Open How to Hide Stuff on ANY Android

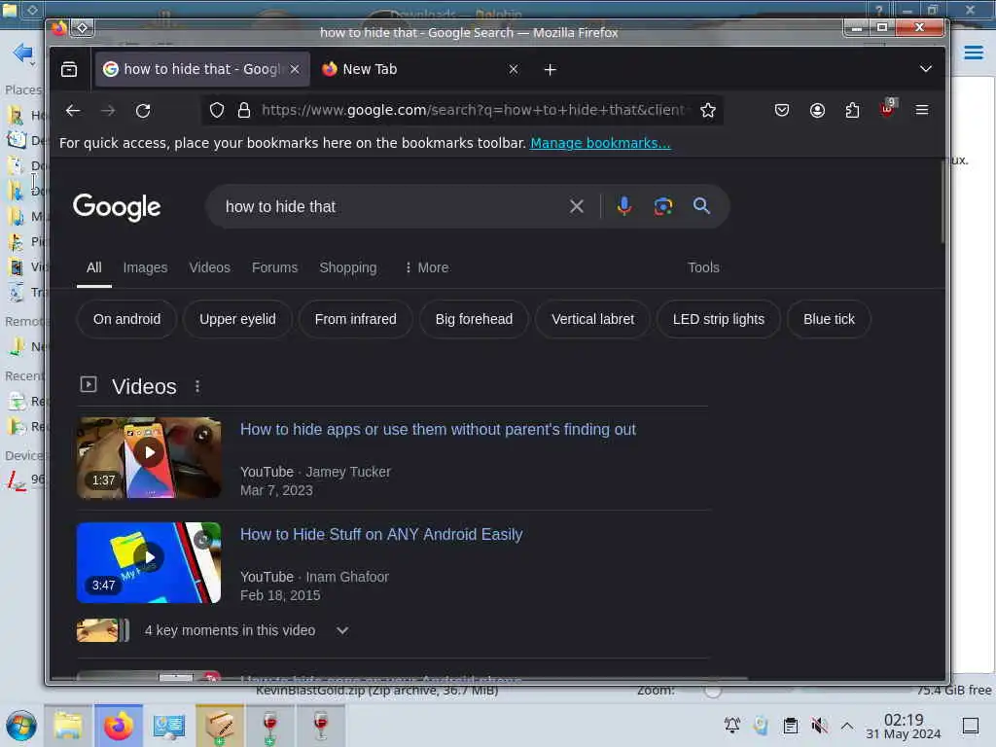coord(381,534)
